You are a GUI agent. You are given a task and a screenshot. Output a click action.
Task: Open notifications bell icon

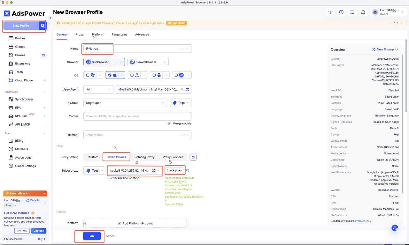coord(363,12)
